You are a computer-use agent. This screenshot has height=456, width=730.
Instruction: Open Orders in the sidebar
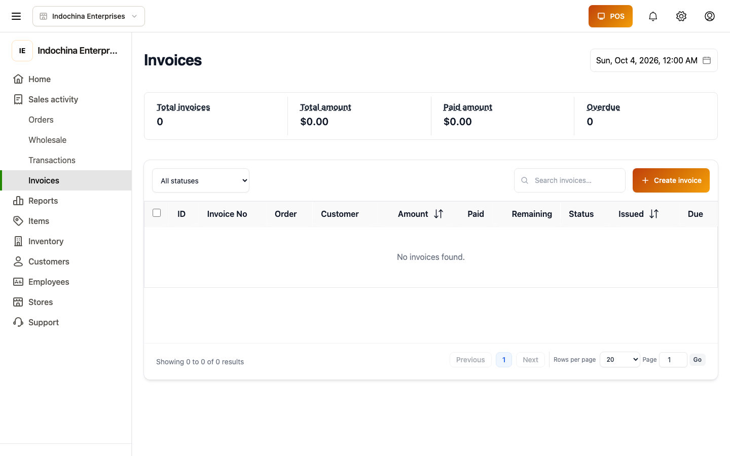[x=66, y=120]
